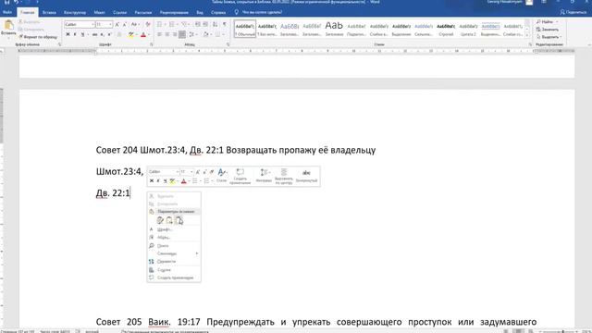
Task: Apply the Обычный style
Action: [245, 29]
